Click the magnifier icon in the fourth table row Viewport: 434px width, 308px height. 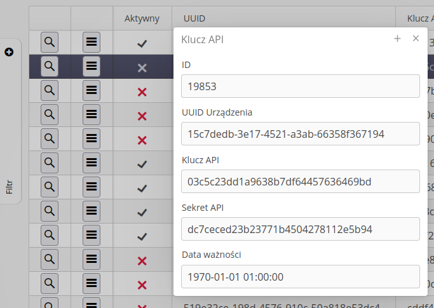click(50, 115)
